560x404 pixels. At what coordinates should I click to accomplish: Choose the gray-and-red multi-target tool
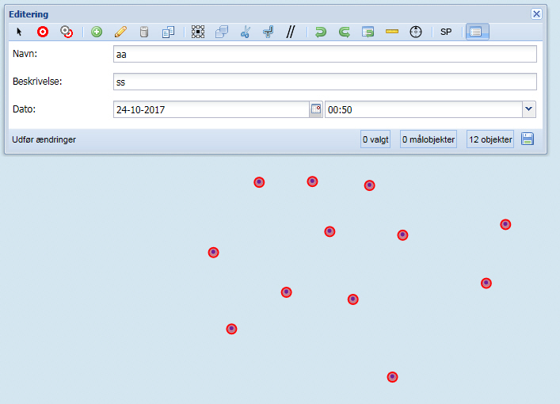tap(67, 32)
